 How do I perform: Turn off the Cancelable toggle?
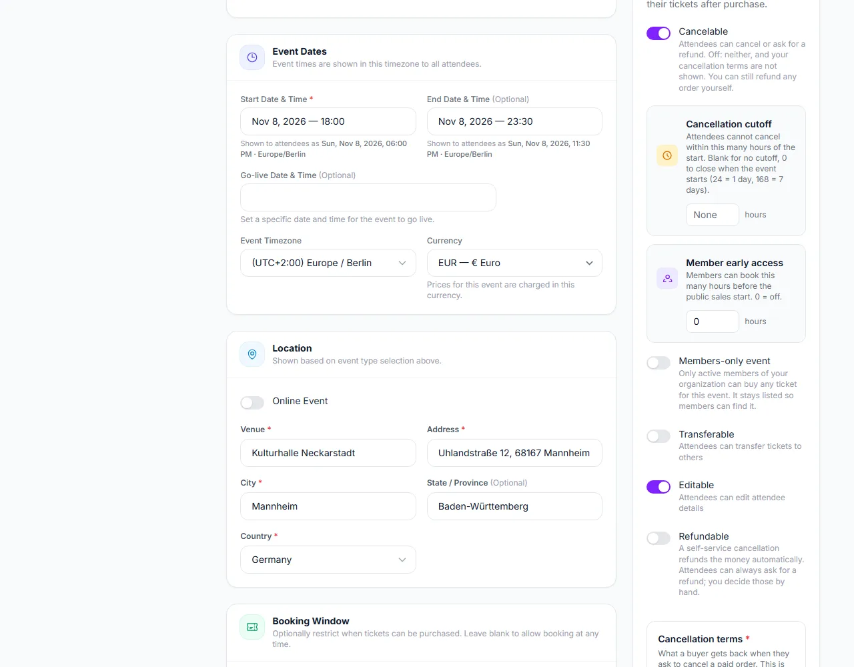659,33
